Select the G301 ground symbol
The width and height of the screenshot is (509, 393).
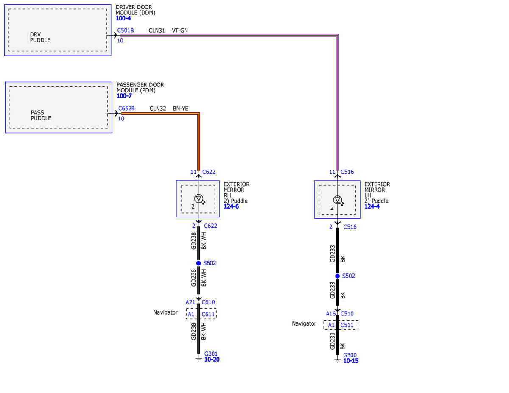198,359
